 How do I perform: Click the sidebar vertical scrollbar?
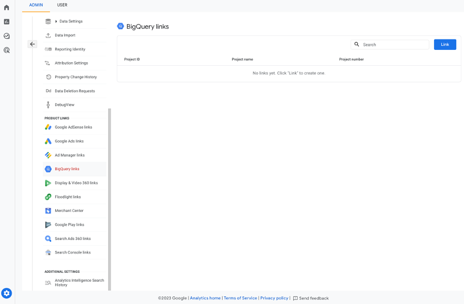point(109,200)
